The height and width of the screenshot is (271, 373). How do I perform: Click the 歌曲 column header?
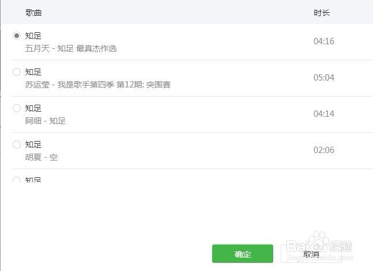[33, 13]
